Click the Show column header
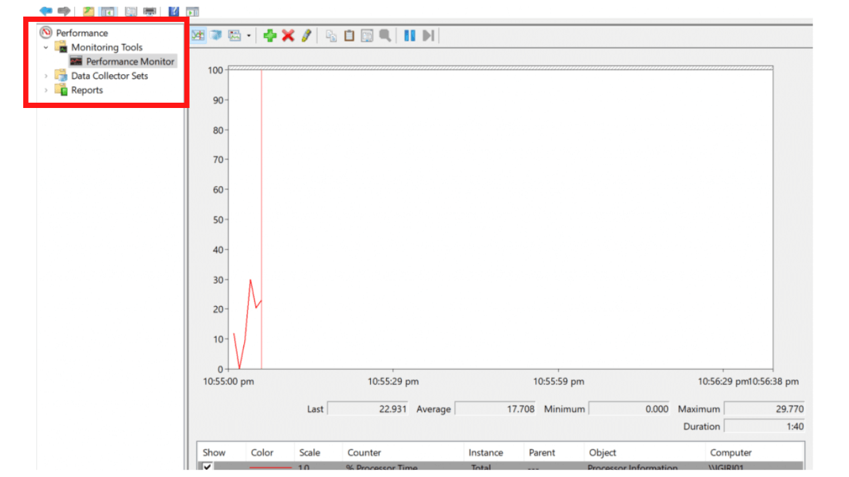Screen dimensions: 849x477 (222, 452)
